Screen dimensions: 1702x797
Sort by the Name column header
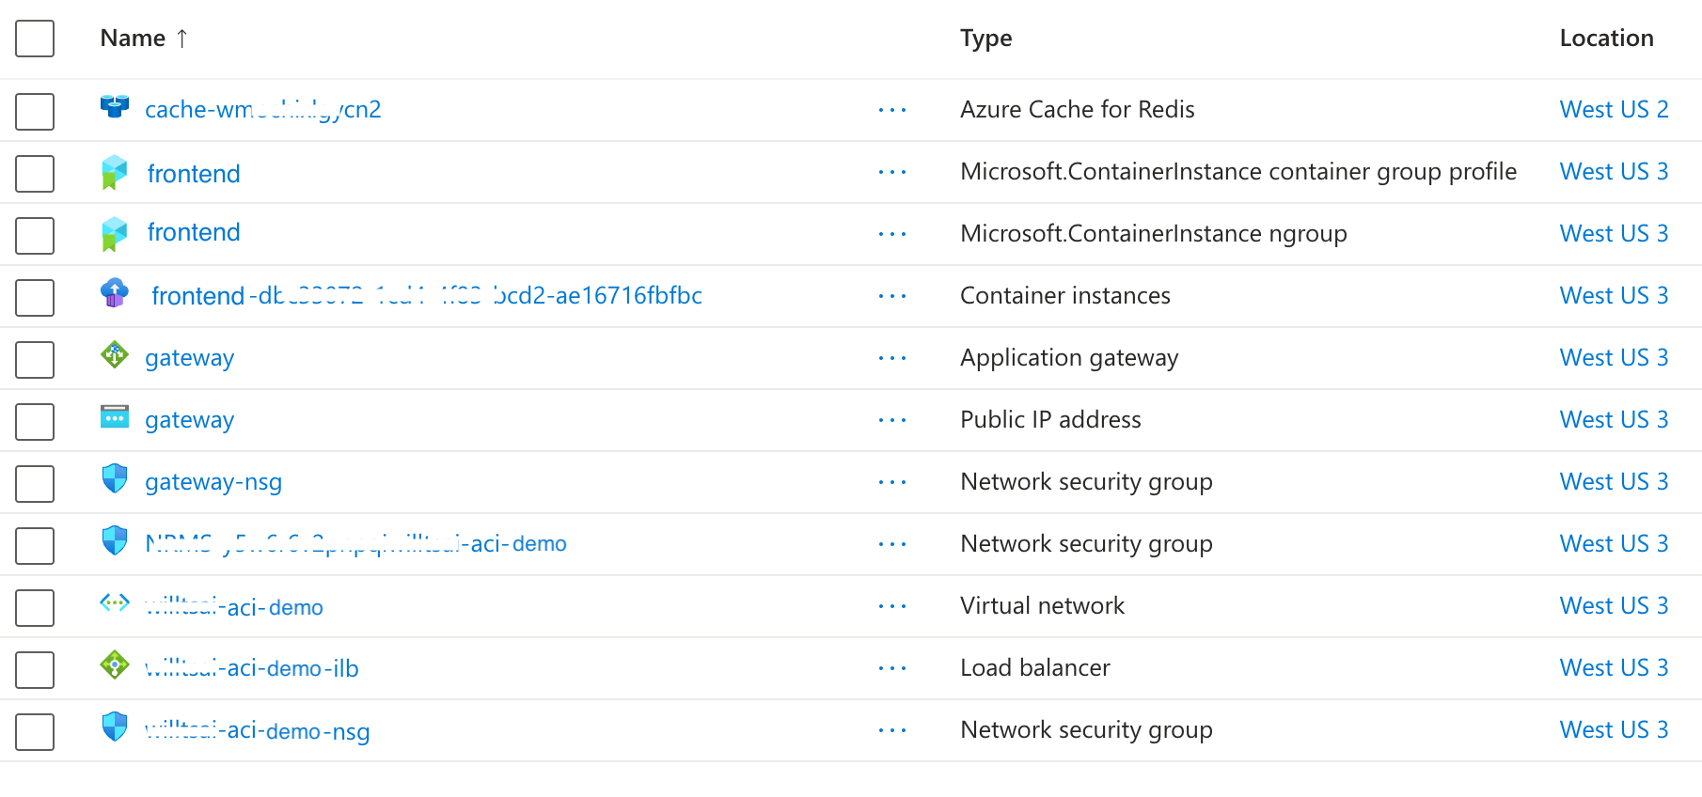tap(133, 39)
